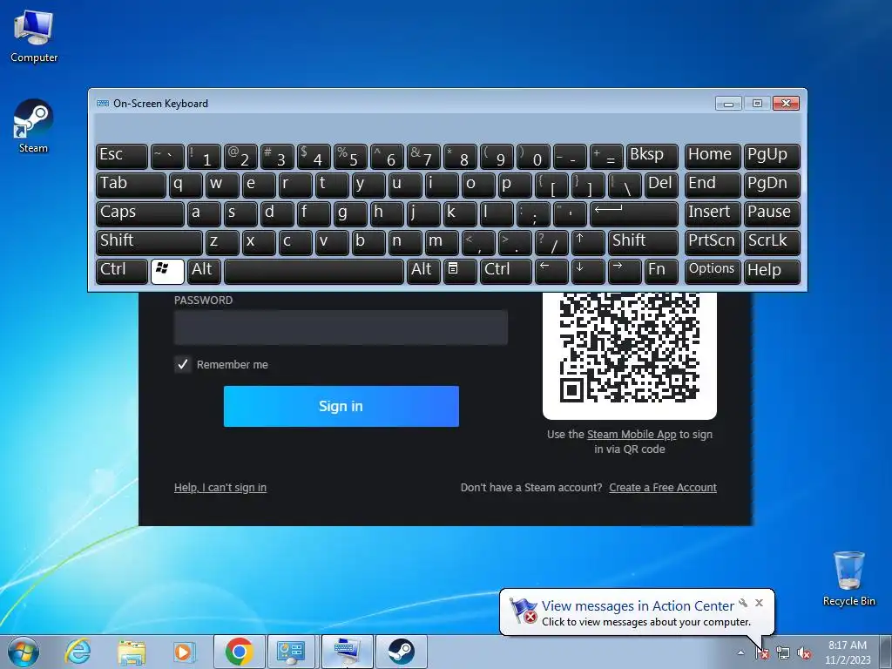Click the network tray icon
The width and height of the screenshot is (892, 669).
click(x=783, y=653)
